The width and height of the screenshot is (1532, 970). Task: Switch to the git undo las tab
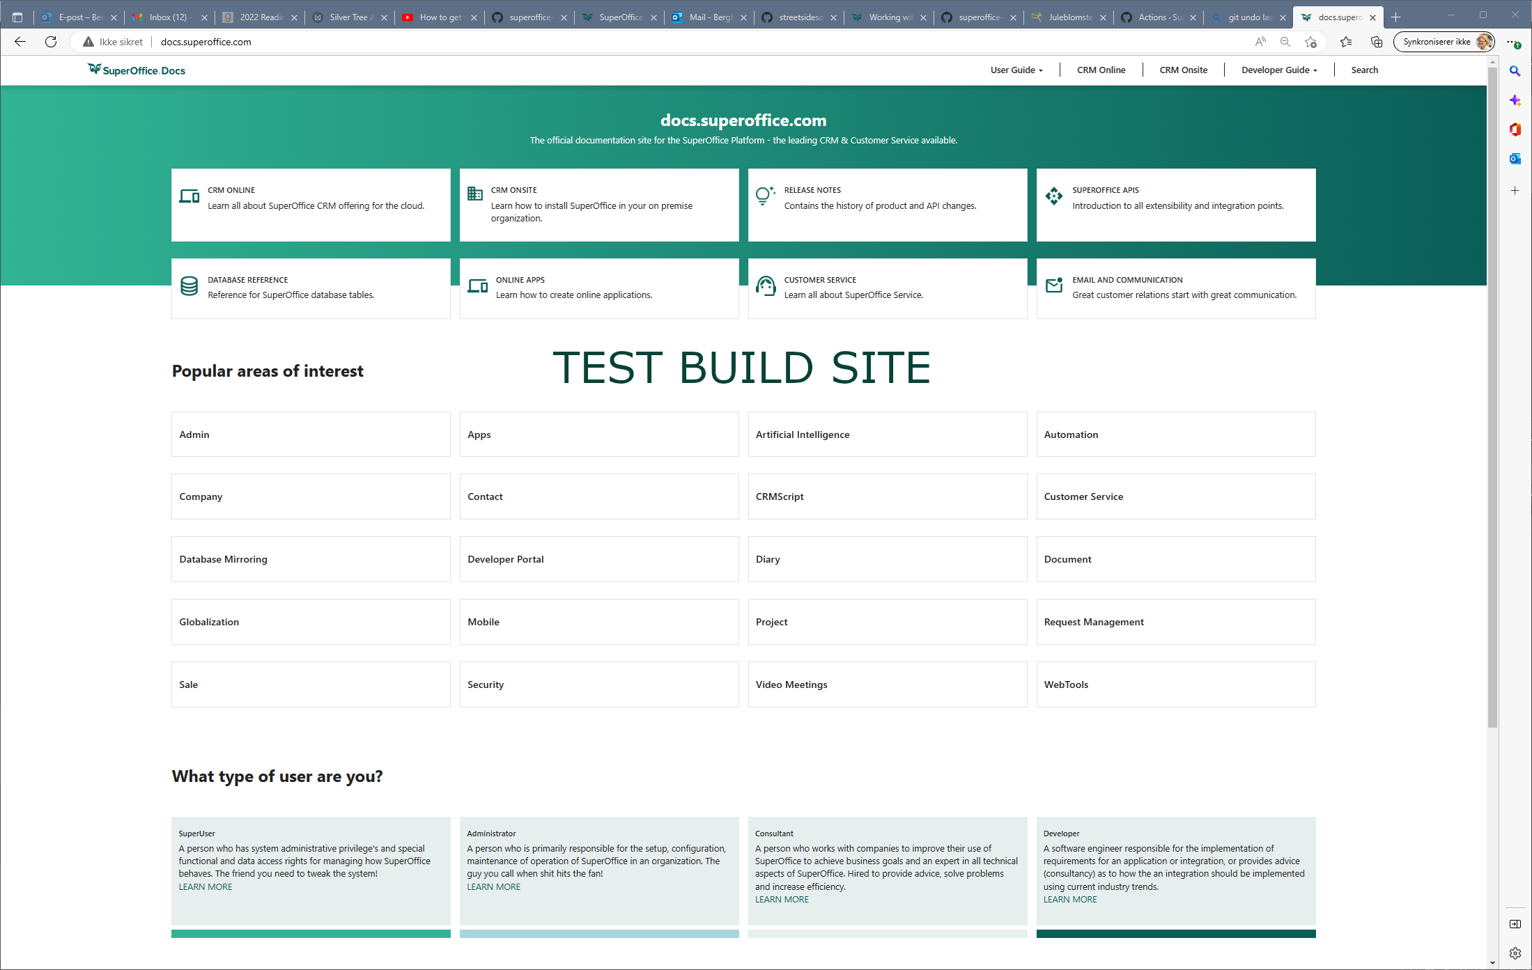click(1249, 17)
